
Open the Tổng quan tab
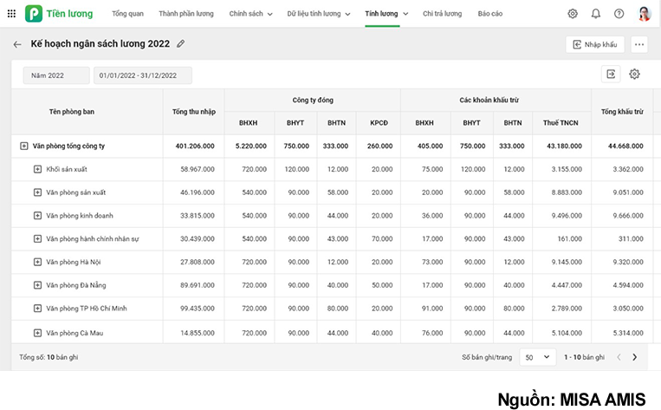click(127, 14)
